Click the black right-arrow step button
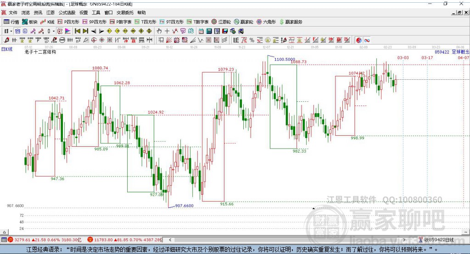The width and height of the screenshot is (470, 254). (x=101, y=31)
